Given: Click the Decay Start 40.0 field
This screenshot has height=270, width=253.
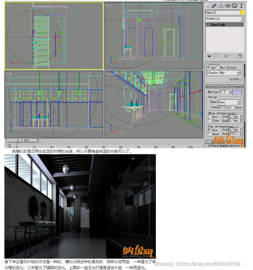Looking at the screenshot, I should point(222,107).
